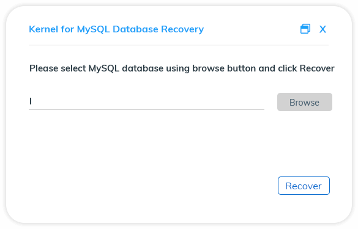358x229 pixels.
Task: Click the instruction text about selecting MySQL database
Action: [182, 68]
